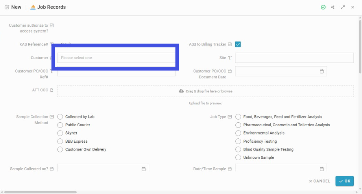This screenshot has width=362, height=194.
Task: Click the Site text input field
Action: 294,58
